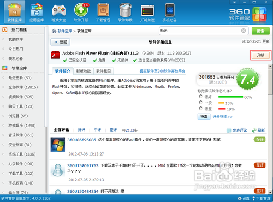The image size is (273, 202).
Task: Open 提交软件至360软件开放平台 link
Action: [162, 71]
